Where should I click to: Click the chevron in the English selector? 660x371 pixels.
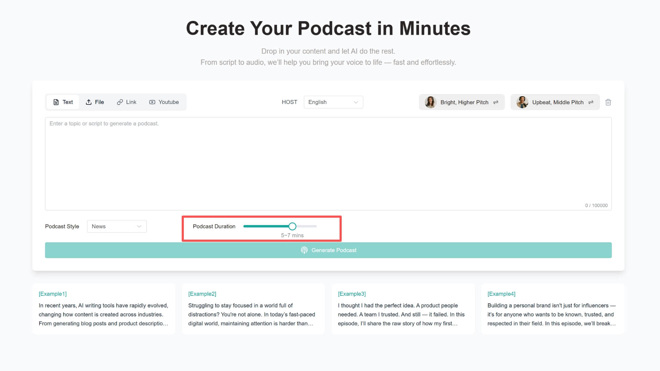[356, 102]
